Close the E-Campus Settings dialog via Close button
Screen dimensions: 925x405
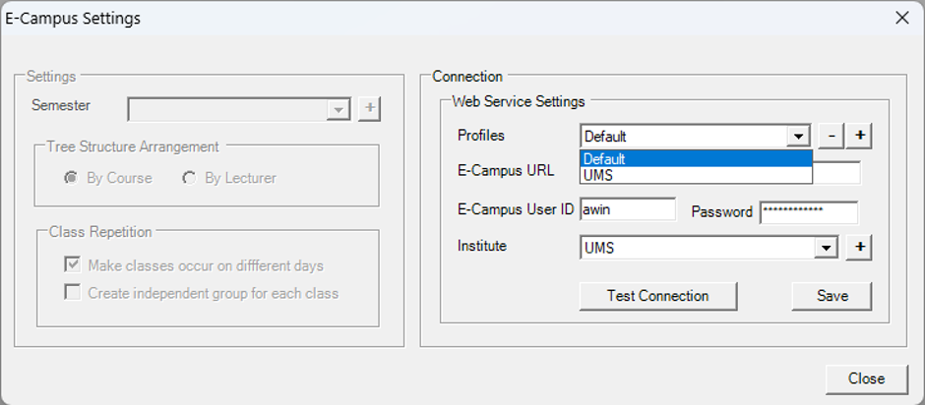pyautogui.click(x=867, y=379)
